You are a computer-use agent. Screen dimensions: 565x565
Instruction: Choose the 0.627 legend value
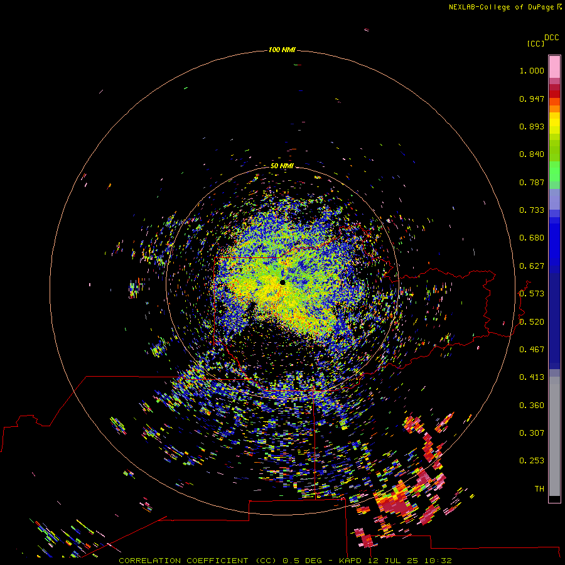click(532, 266)
